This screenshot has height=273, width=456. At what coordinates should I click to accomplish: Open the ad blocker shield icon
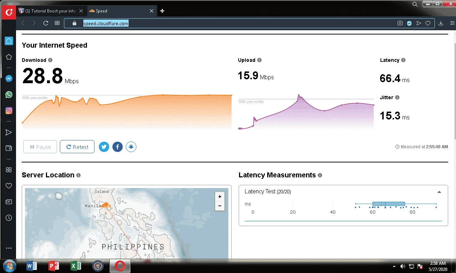click(x=409, y=23)
